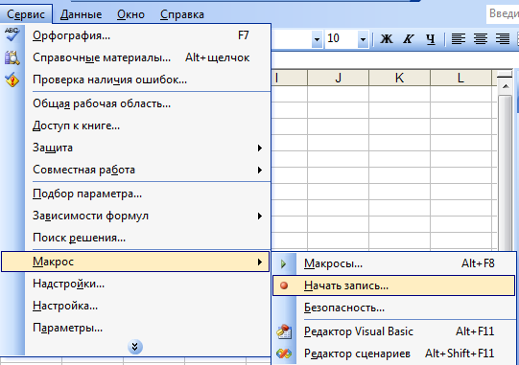
Task: Open the font name dropdown arrow
Action: [x=317, y=39]
